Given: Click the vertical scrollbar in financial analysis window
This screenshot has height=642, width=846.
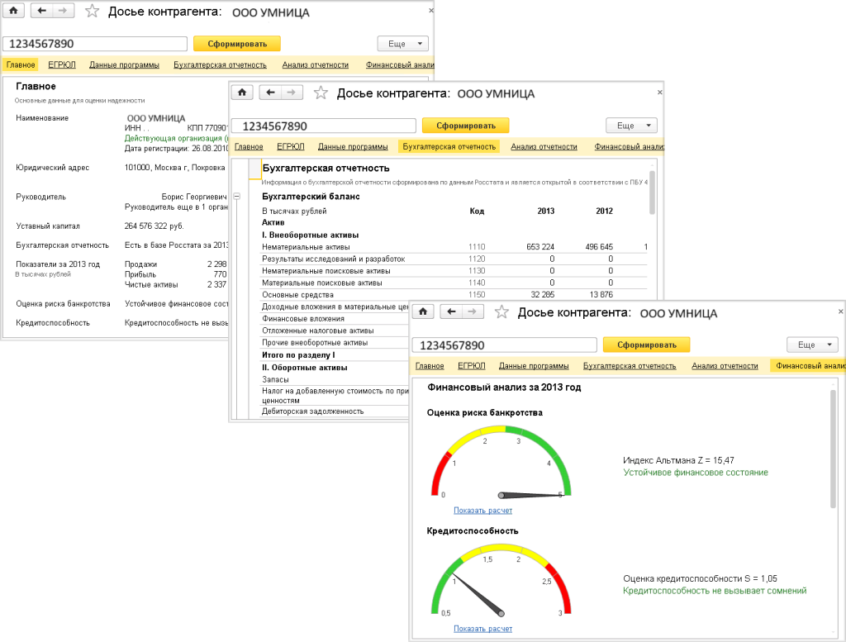Looking at the screenshot, I should click(832, 446).
